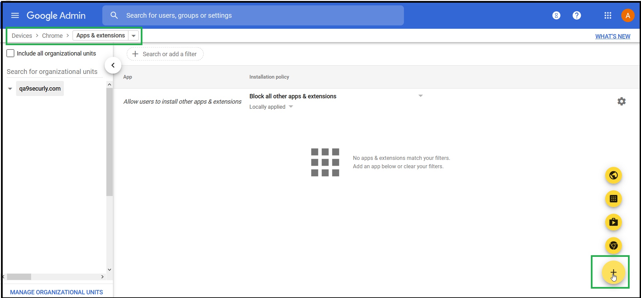This screenshot has height=298, width=641.
Task: Click the App column header
Action: [127, 77]
